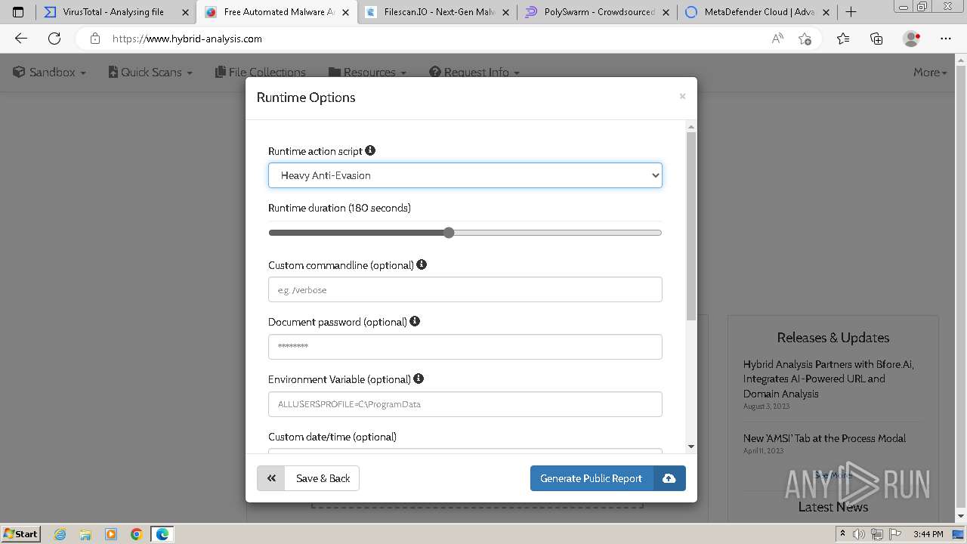This screenshot has width=967, height=544.
Task: Open browser Collections icon
Action: click(876, 39)
